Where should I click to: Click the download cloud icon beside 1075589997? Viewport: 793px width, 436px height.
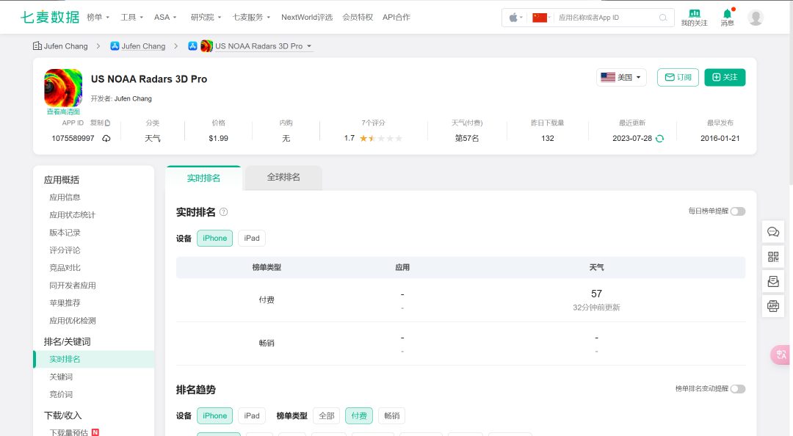tap(106, 138)
